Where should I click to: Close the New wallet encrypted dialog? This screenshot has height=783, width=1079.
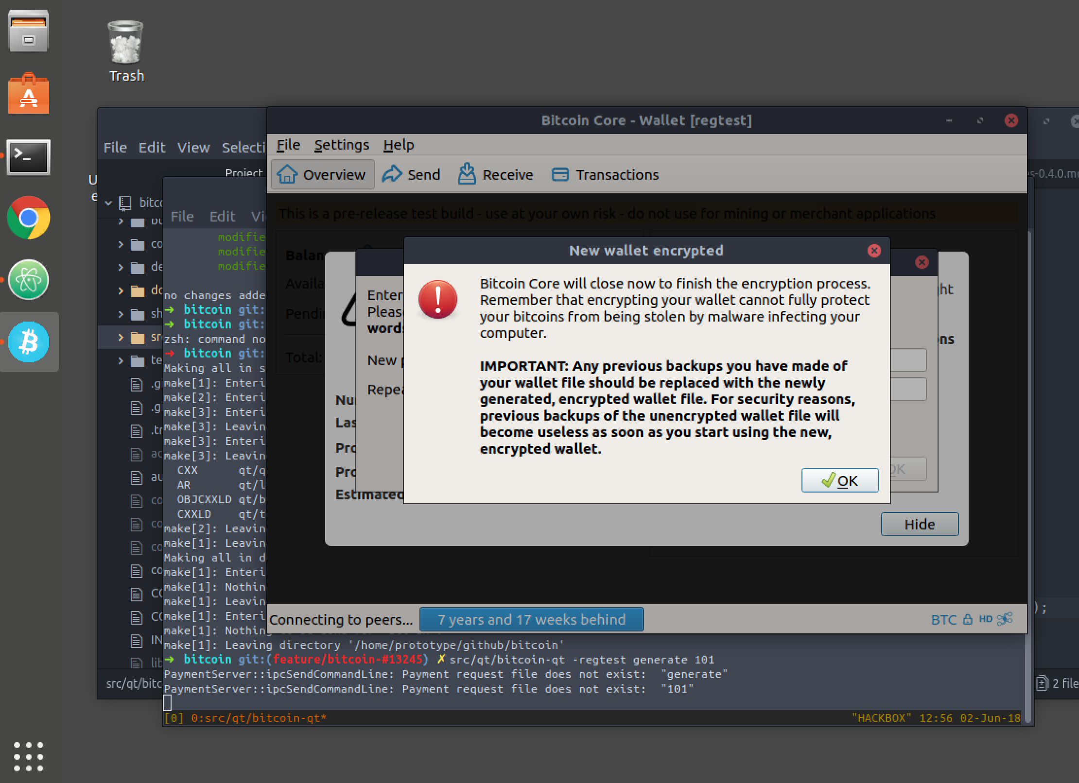[874, 251]
